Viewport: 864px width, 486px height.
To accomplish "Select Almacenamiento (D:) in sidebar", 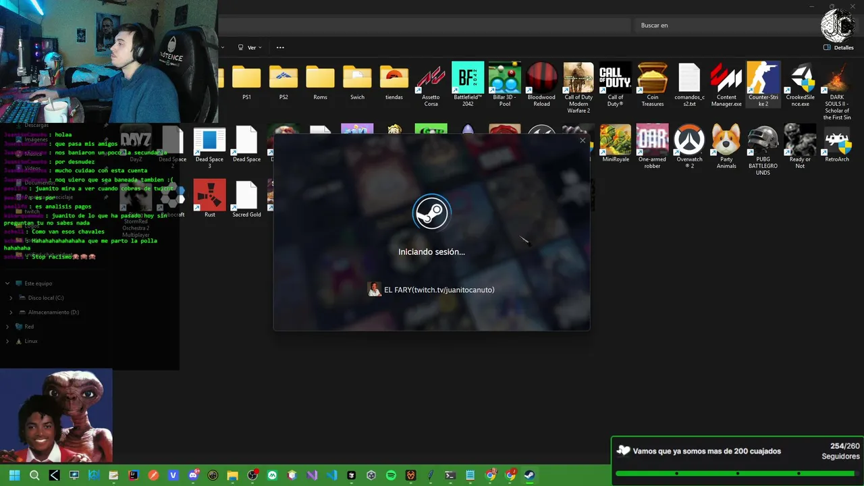I will point(49,313).
